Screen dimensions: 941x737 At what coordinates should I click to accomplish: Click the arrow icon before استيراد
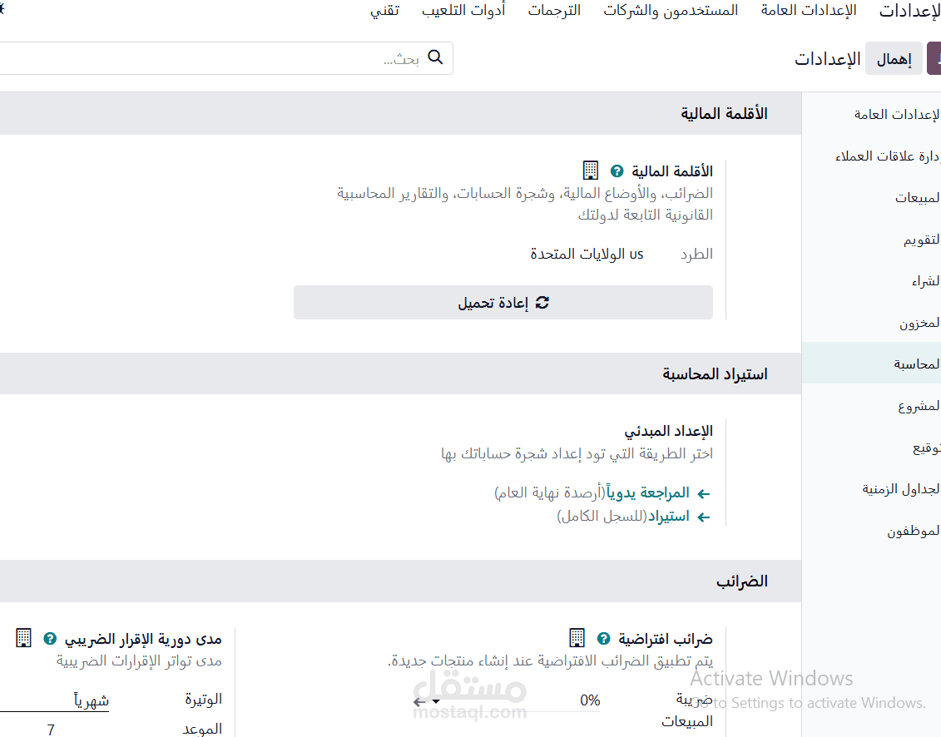703,517
